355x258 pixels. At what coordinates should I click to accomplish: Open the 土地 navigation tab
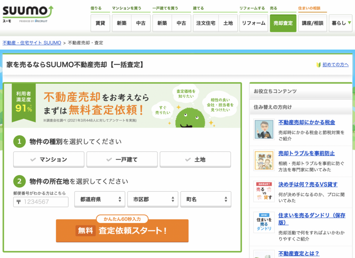point(228,23)
